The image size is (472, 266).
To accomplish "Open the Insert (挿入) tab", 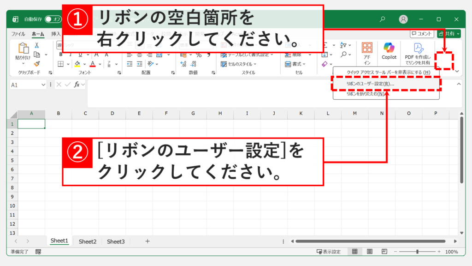I will tap(56, 34).
